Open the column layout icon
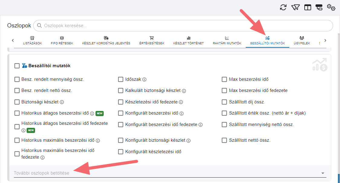Image resolution: width=340 pixels, height=183 pixels. (x=308, y=8)
